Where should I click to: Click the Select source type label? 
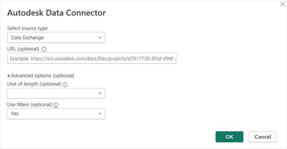click(27, 29)
